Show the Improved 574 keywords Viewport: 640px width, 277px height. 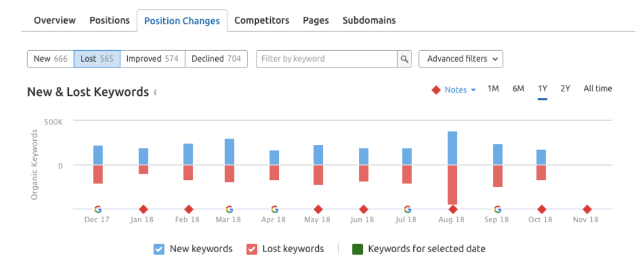(152, 59)
